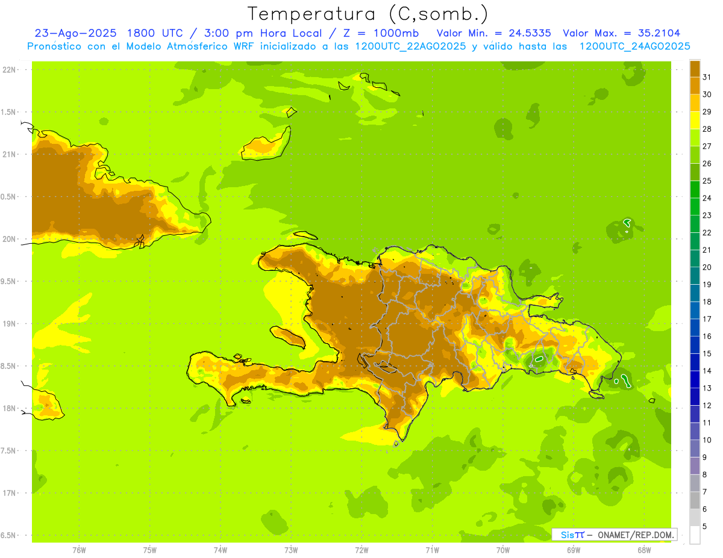This screenshot has height=558, width=723.
Task: Click the '70W' longitude axis label
Action: pos(502,550)
